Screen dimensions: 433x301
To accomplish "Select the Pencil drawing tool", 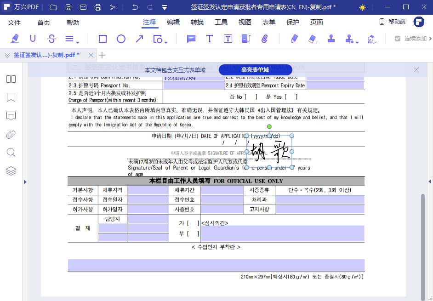I will pos(294,39).
